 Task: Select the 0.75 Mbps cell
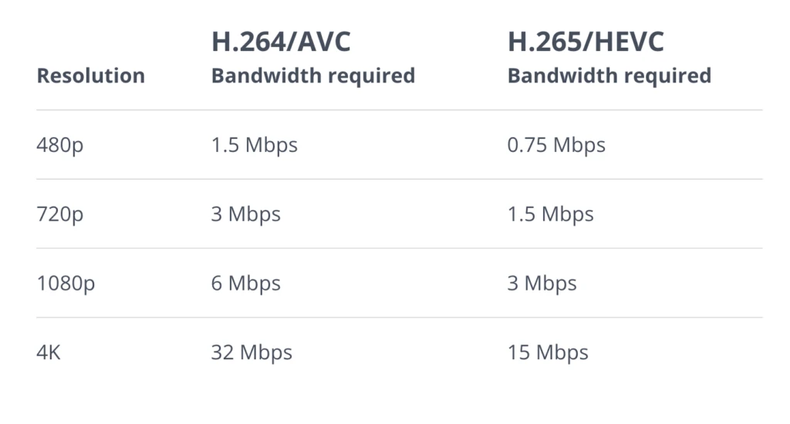pos(555,145)
